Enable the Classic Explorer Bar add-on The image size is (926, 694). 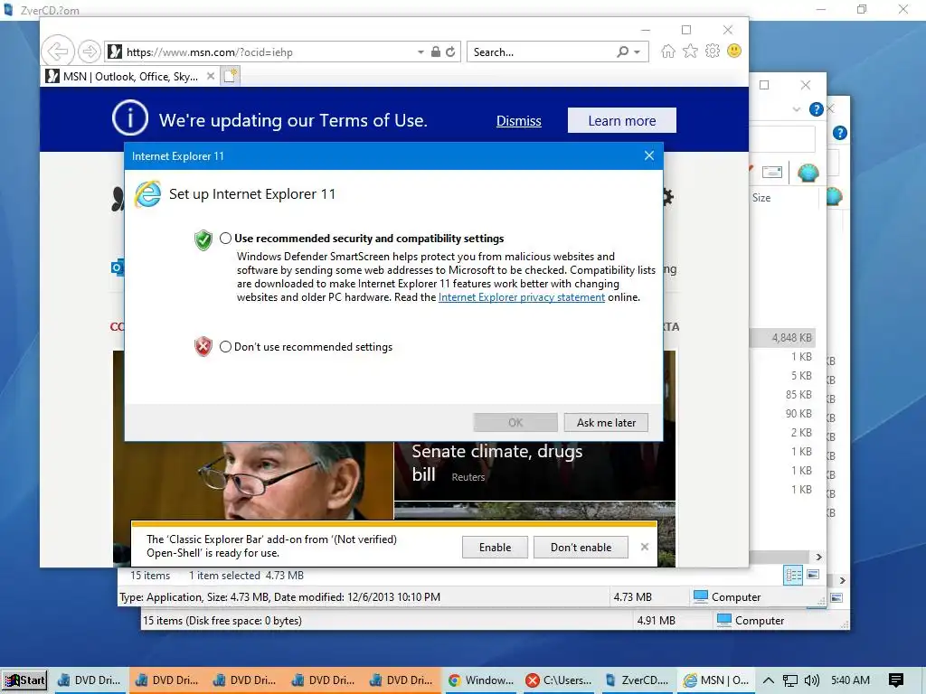click(x=495, y=548)
